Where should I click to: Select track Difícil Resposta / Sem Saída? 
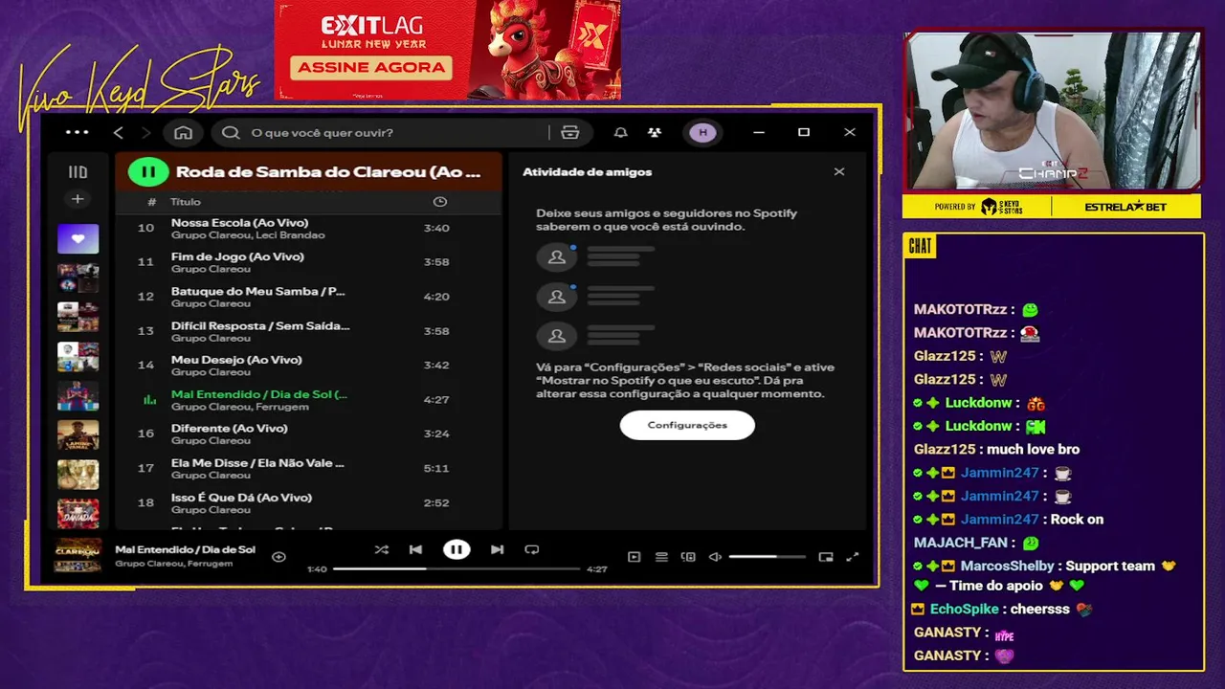308,331
